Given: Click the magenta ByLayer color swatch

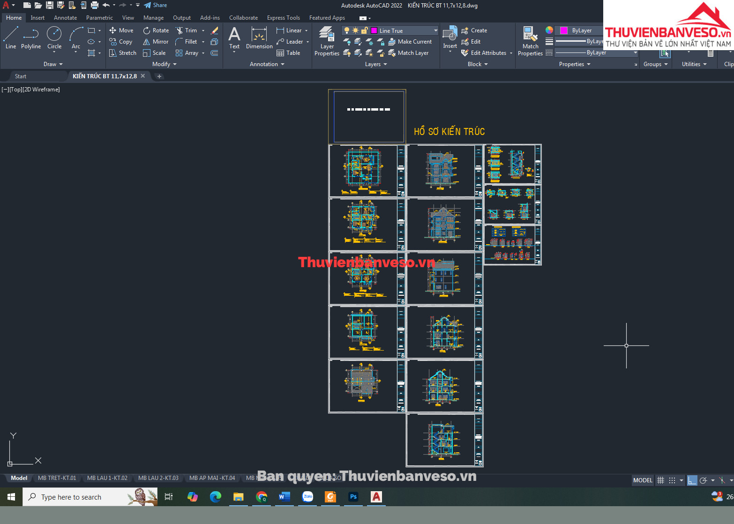Looking at the screenshot, I should pos(563,30).
